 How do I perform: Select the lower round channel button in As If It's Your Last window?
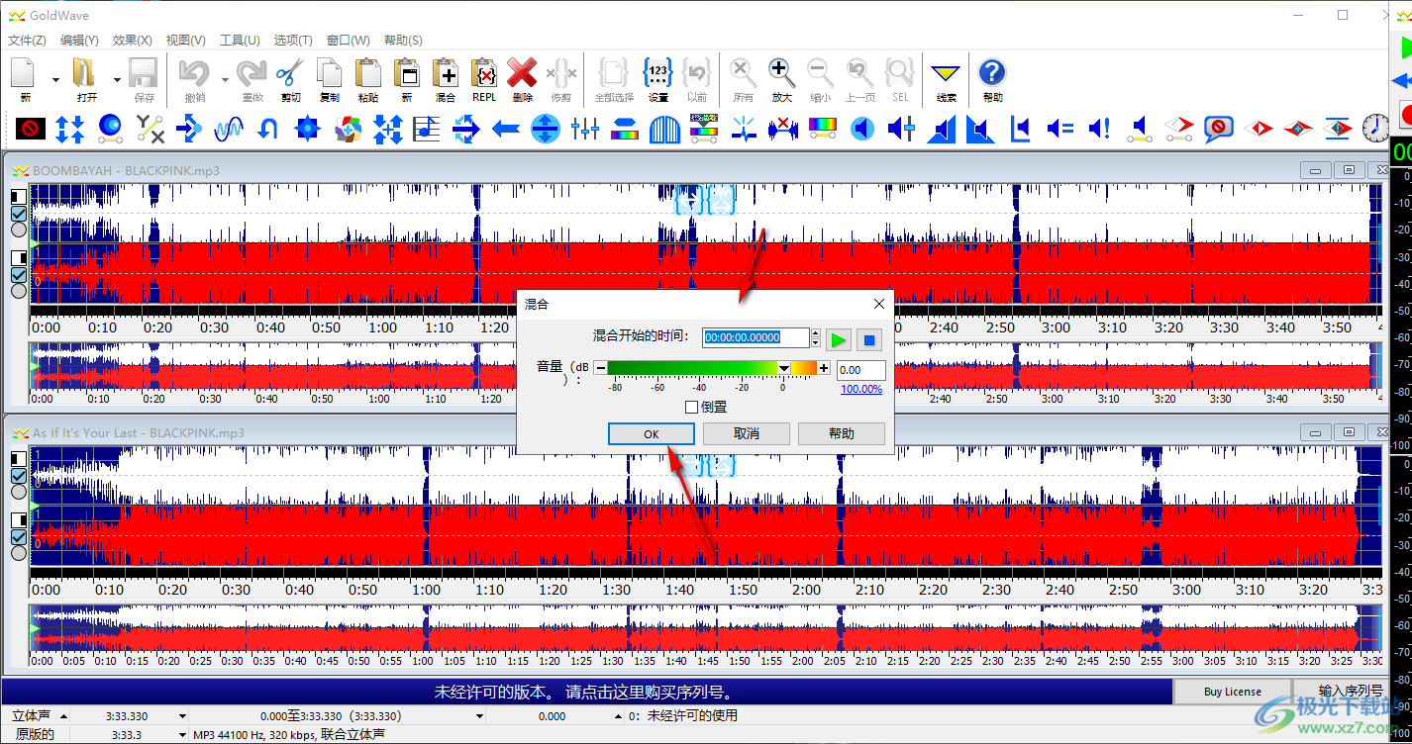tap(19, 552)
